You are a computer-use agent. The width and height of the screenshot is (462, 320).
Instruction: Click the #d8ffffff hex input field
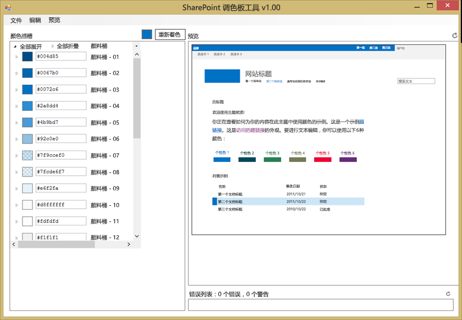tap(61, 205)
